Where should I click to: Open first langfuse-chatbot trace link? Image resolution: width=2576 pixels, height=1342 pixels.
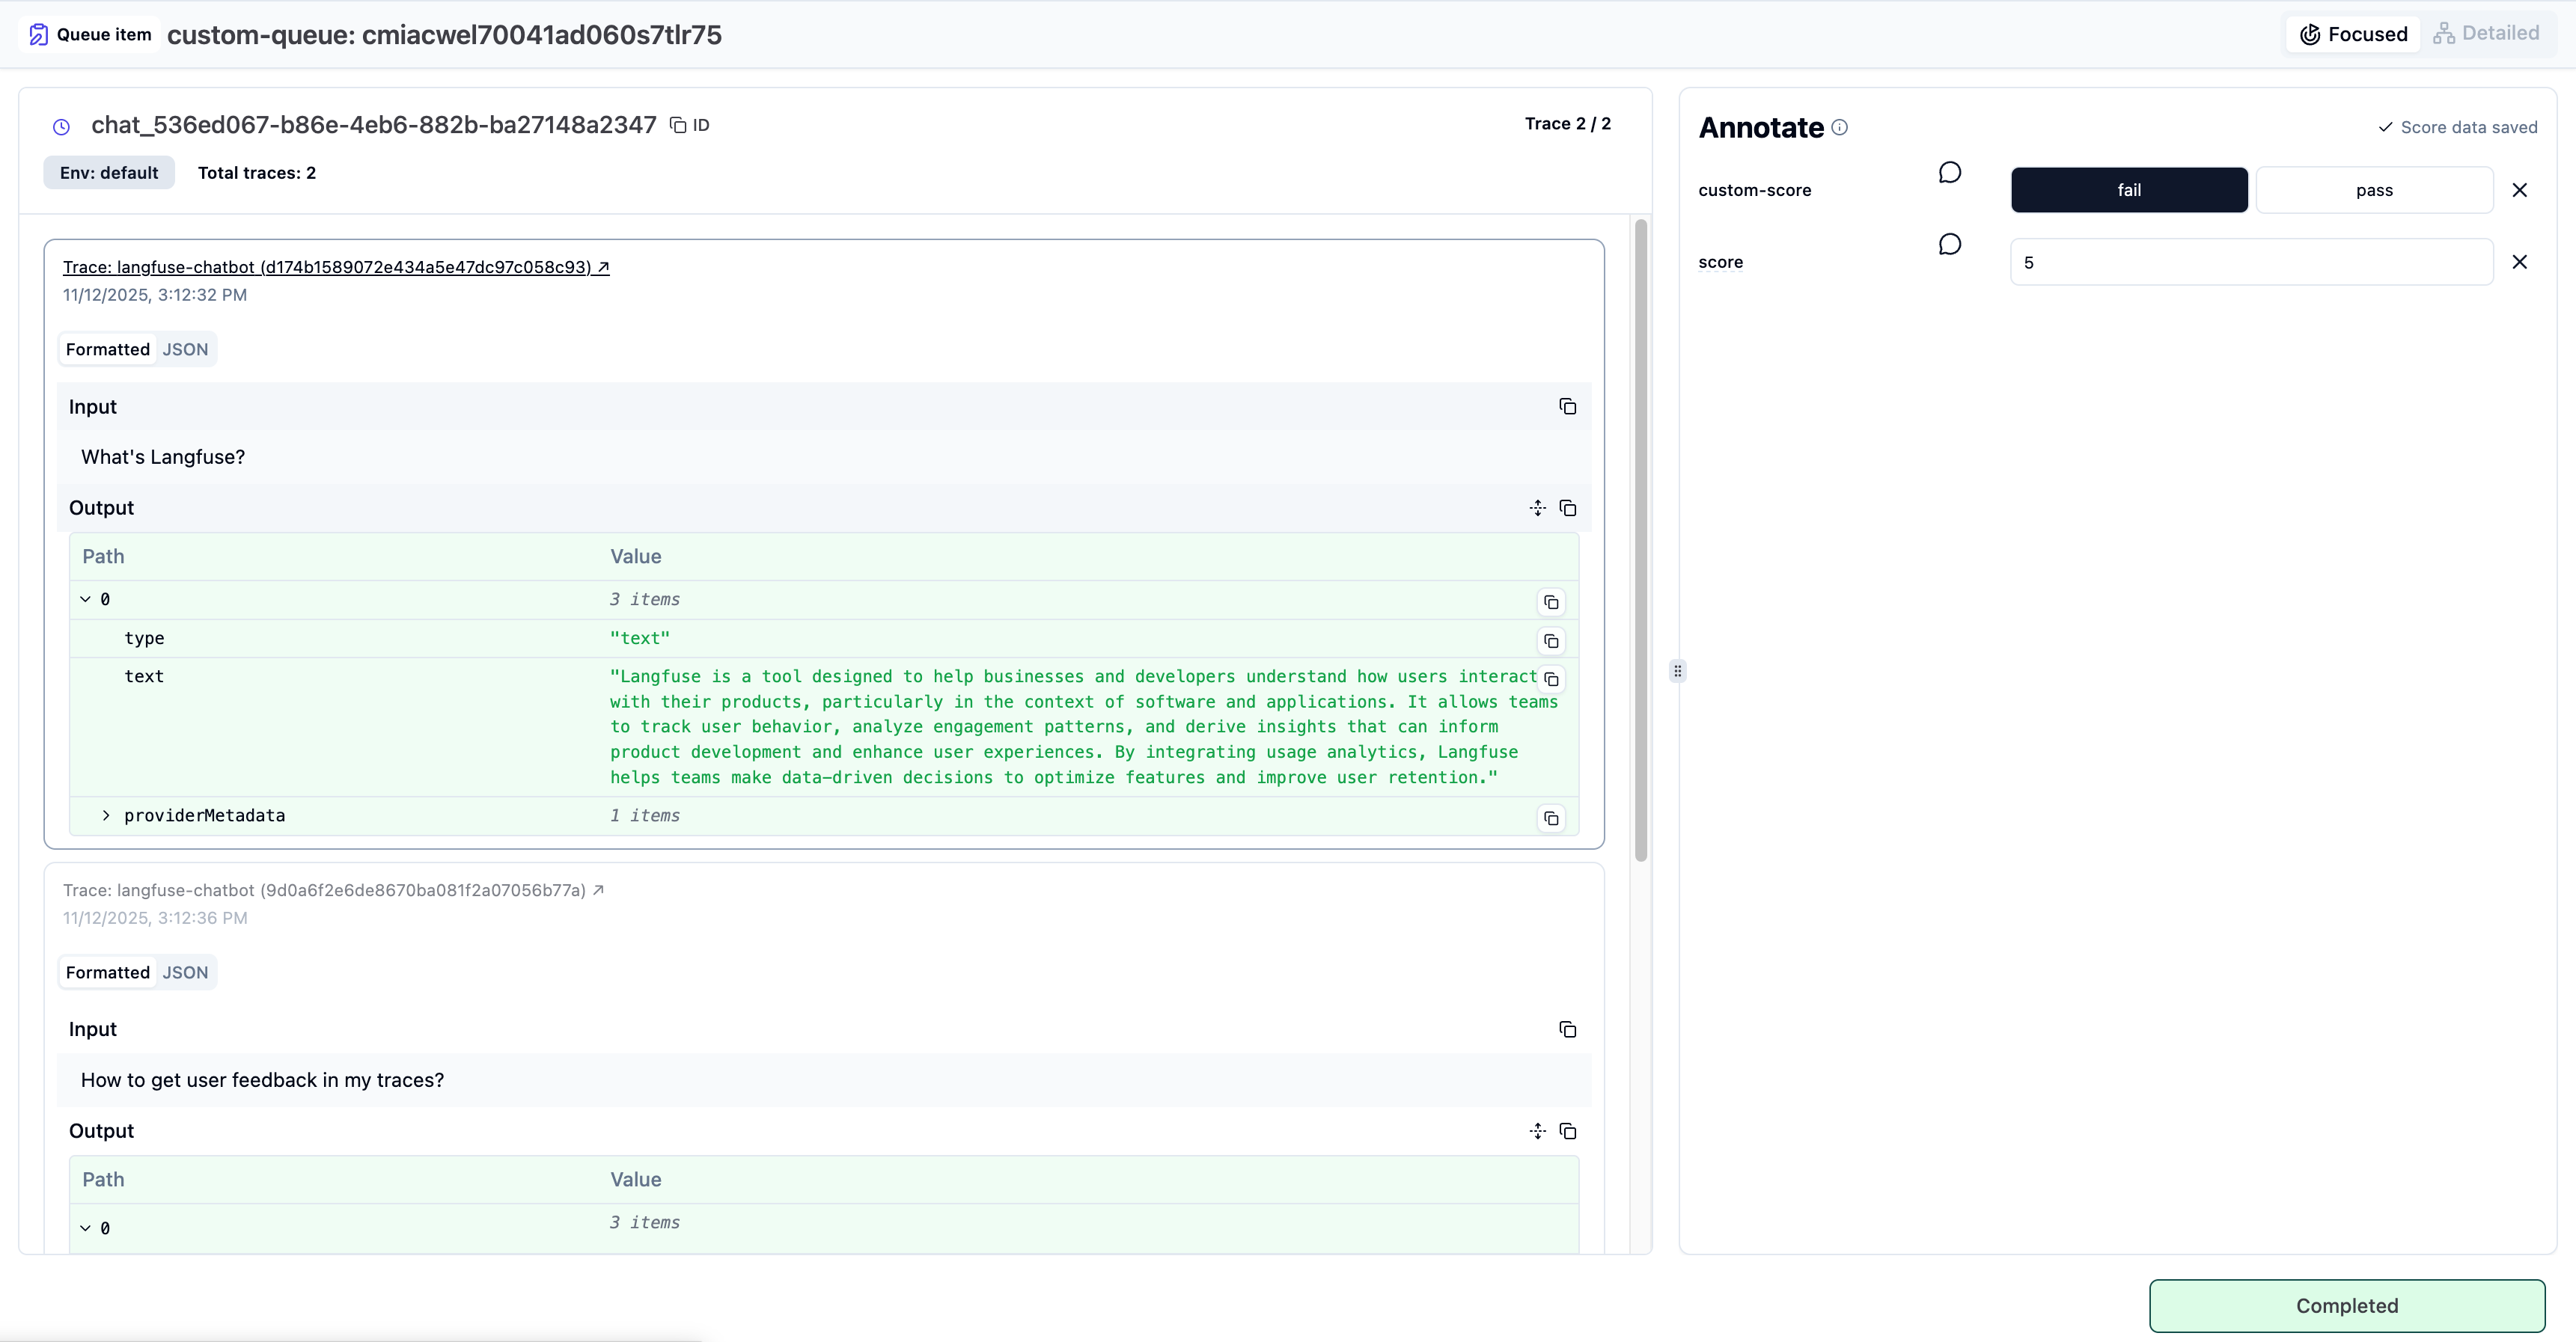(335, 267)
